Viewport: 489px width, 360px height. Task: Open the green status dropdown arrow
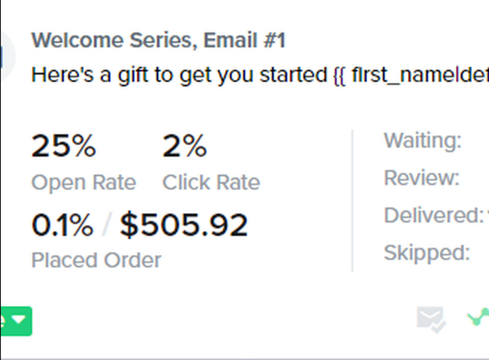point(19,320)
